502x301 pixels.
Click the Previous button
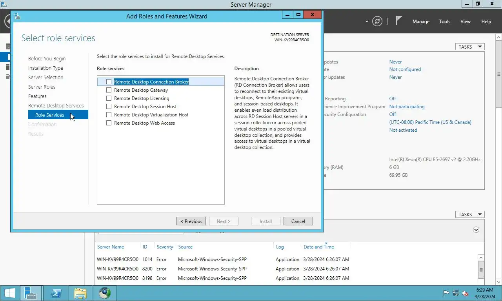pyautogui.click(x=191, y=221)
